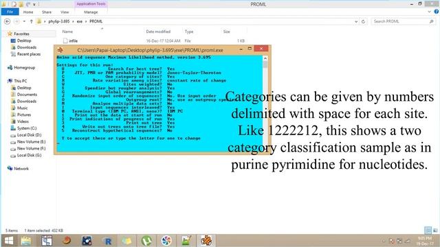
Task: Open New Volume (E:) drive
Action: 31,142
